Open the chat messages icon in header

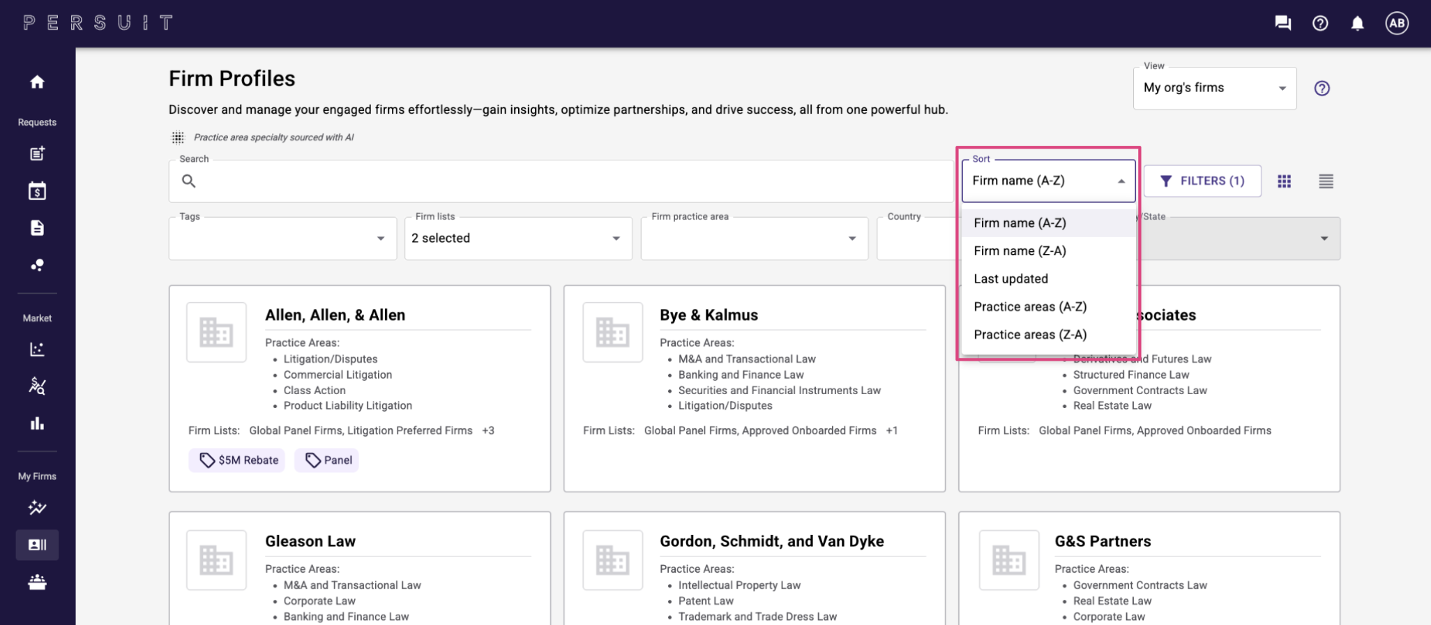[1282, 23]
